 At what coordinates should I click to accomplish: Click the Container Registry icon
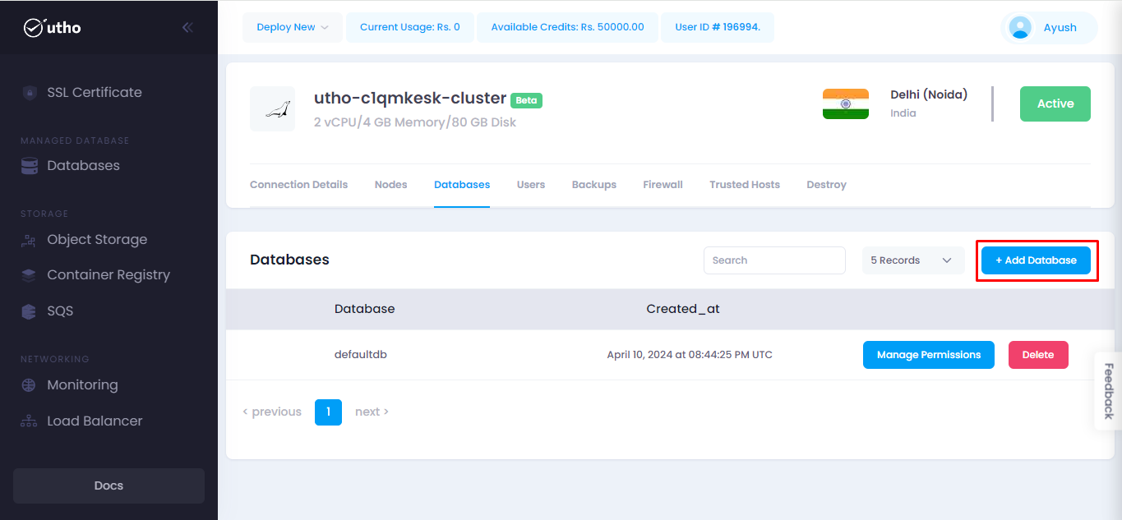coord(30,275)
